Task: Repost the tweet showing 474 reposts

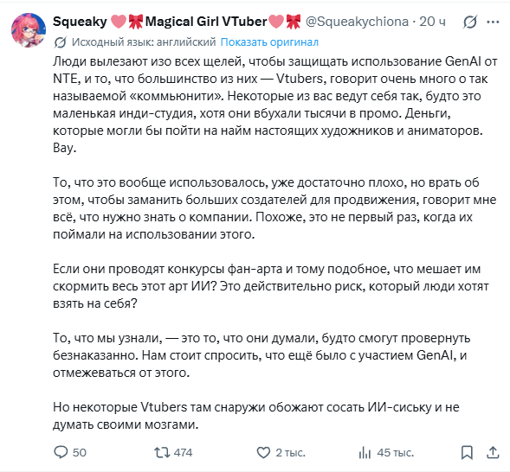Action: [x=162, y=452]
